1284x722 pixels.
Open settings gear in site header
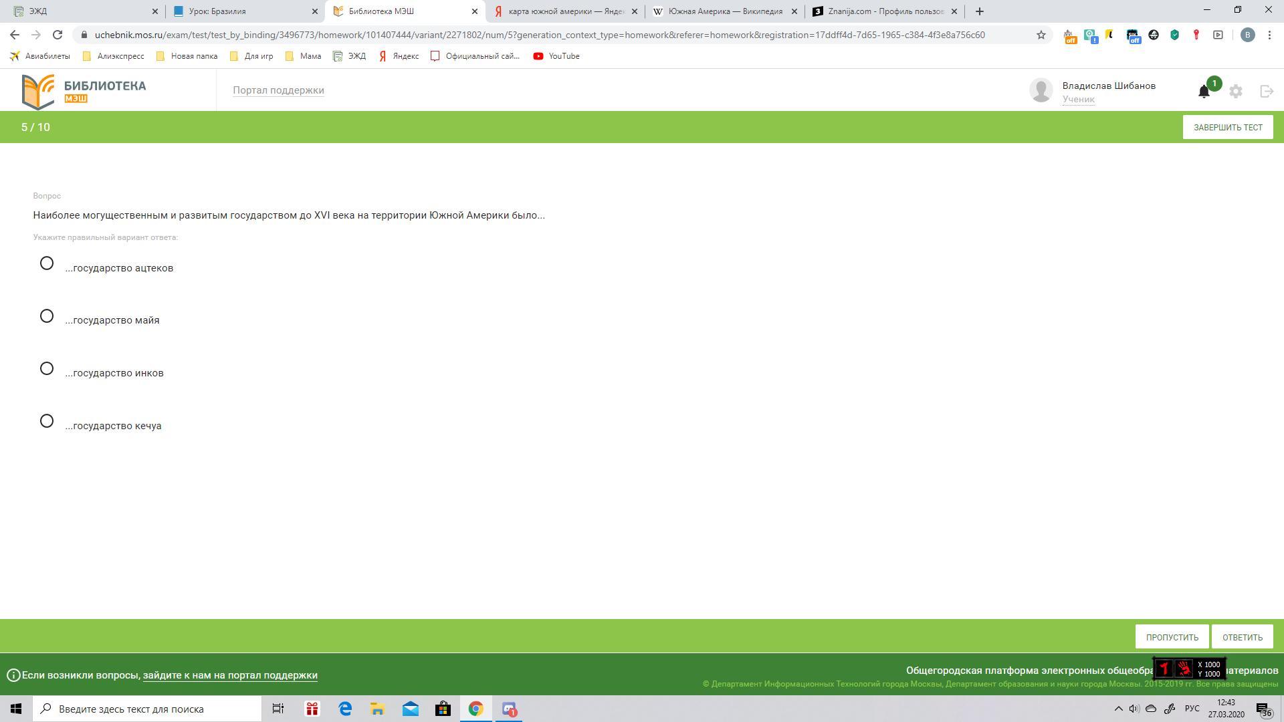[1236, 92]
